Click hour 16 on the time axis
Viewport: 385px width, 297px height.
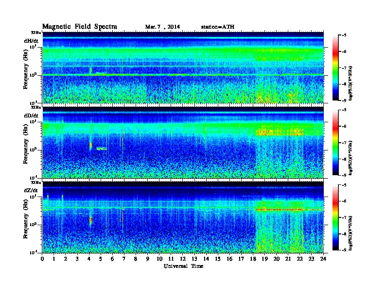(x=229, y=259)
